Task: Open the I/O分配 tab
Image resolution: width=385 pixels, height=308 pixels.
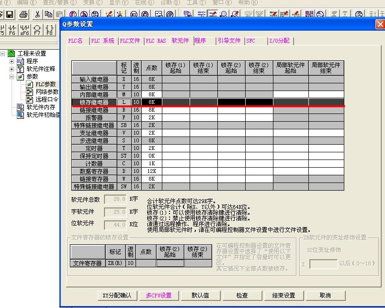Action: coord(279,41)
